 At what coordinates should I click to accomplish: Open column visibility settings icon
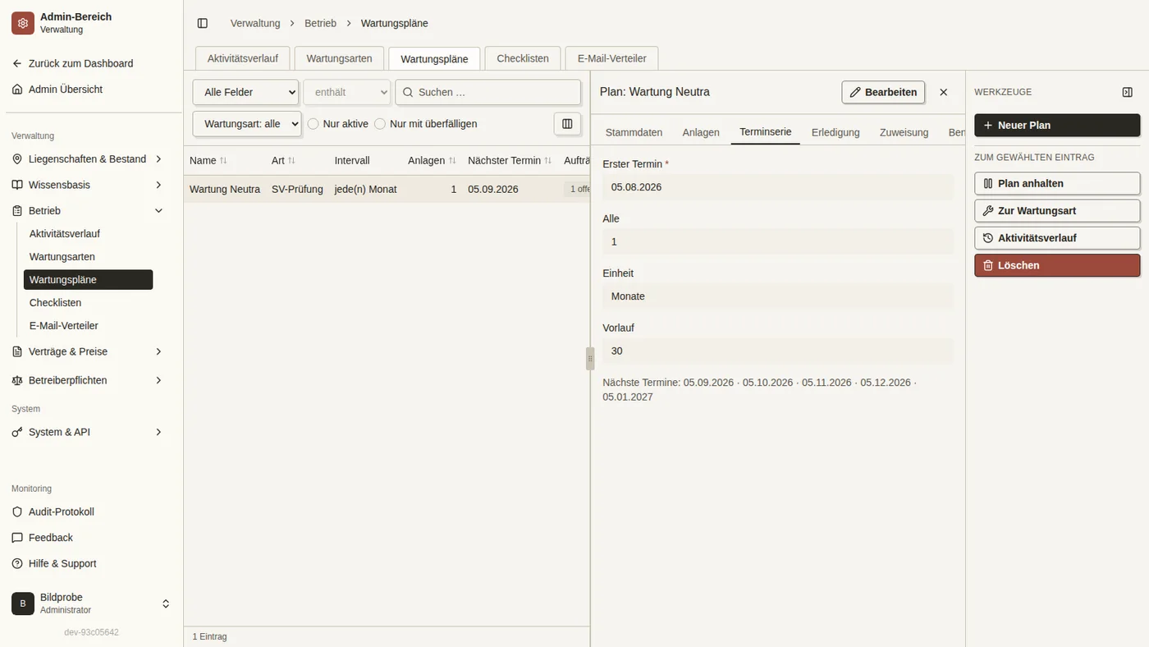[x=567, y=124]
